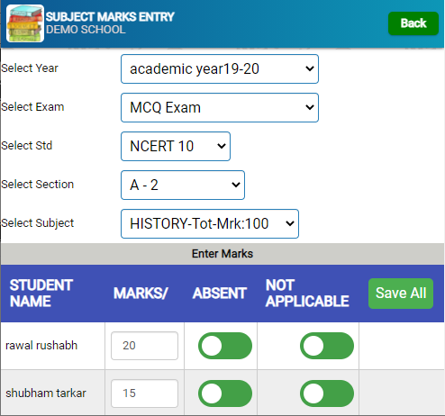The image size is (445, 416).
Task: Click marks field showing 15
Action: [x=144, y=393]
